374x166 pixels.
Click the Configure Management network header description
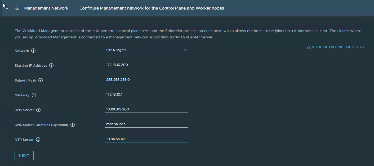click(152, 8)
